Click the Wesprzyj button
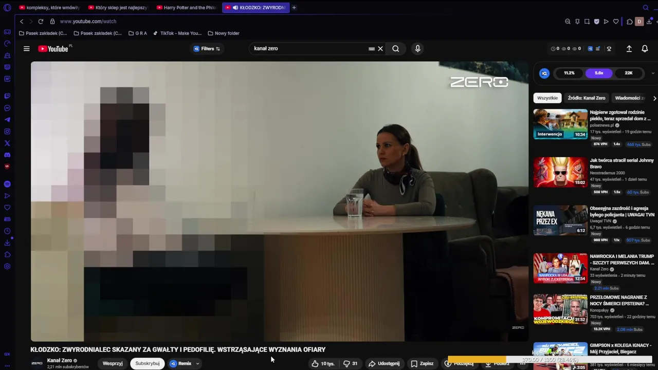The height and width of the screenshot is (370, 658). (x=113, y=363)
